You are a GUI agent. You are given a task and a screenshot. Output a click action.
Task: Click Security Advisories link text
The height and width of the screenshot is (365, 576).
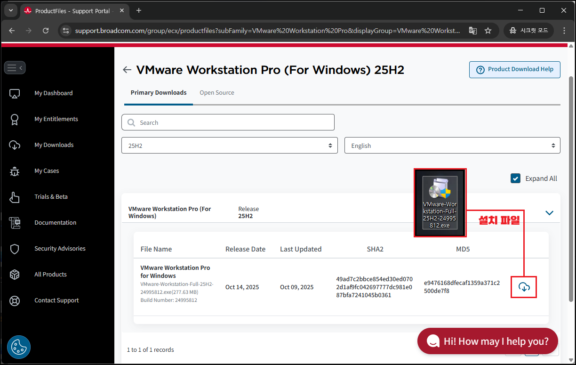click(x=60, y=249)
